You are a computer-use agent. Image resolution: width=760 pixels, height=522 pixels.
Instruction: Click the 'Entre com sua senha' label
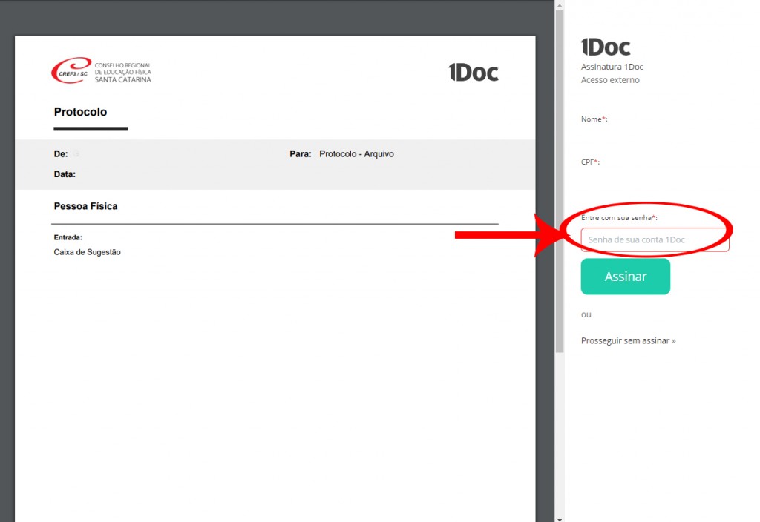[619, 217]
